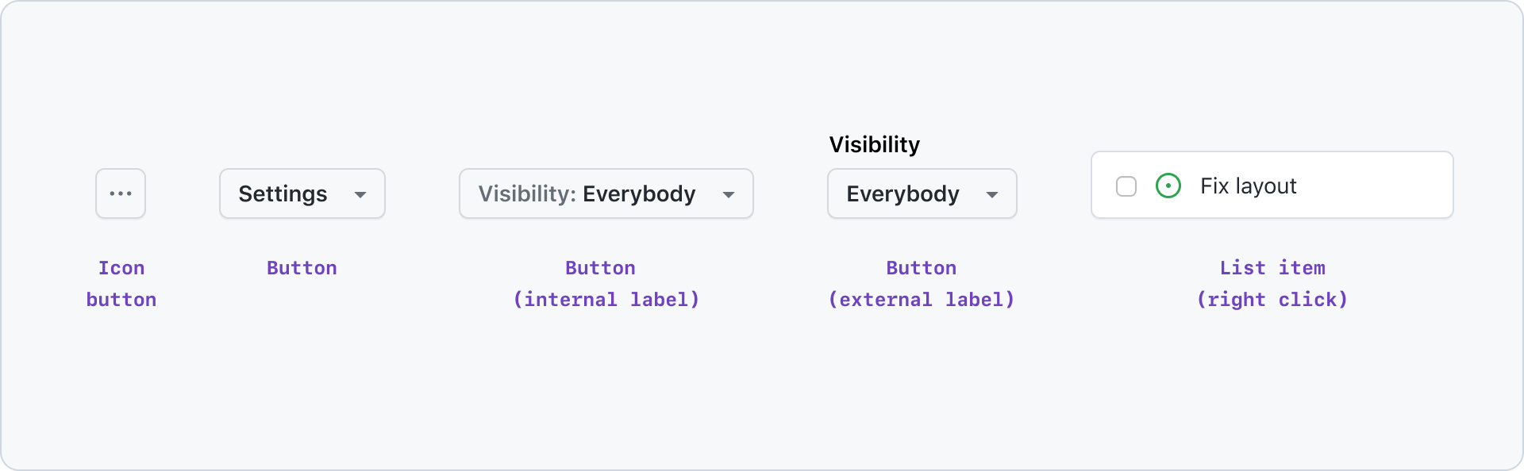Click the caret arrow beside Everybody
Image resolution: width=1524 pixels, height=471 pixels.
click(x=992, y=194)
